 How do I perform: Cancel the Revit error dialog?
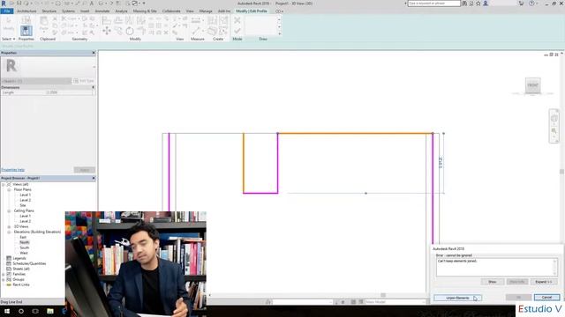[546, 298]
